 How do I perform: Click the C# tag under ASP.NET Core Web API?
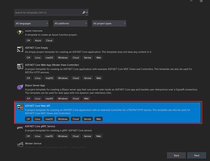point(28,119)
